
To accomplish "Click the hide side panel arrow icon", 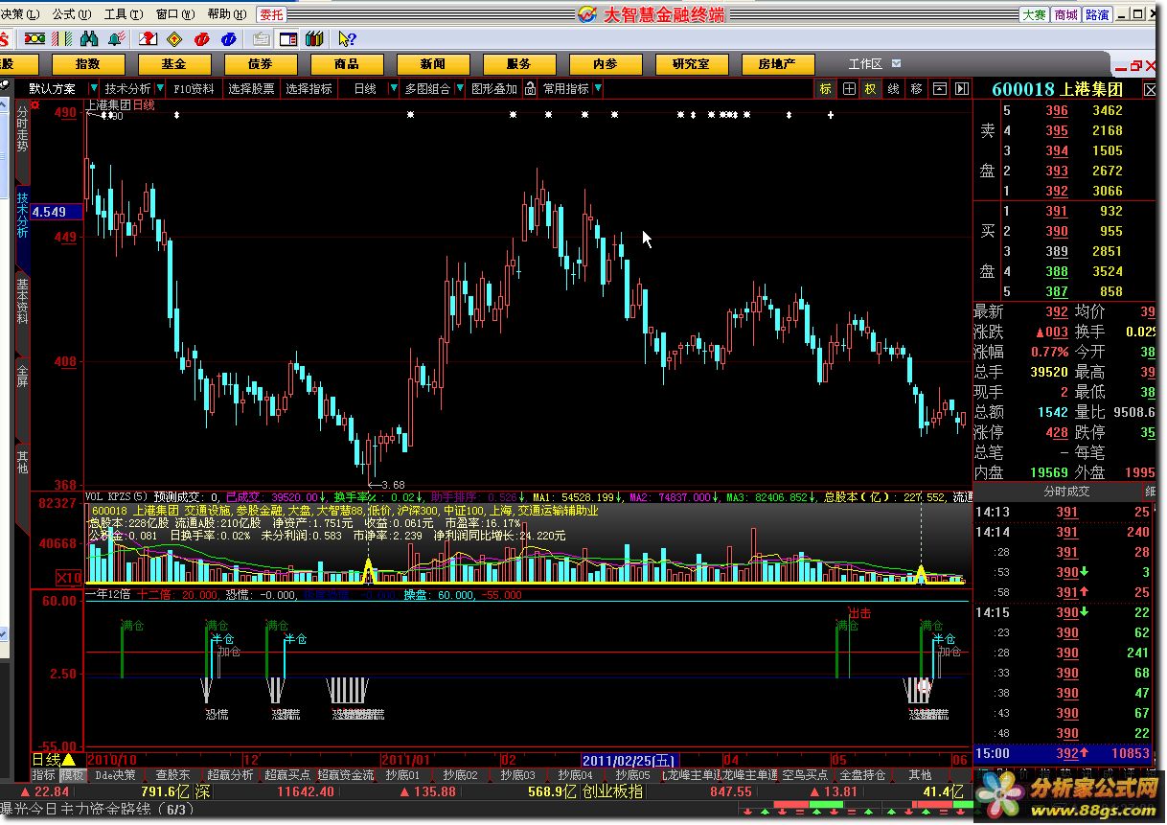I will click(961, 88).
